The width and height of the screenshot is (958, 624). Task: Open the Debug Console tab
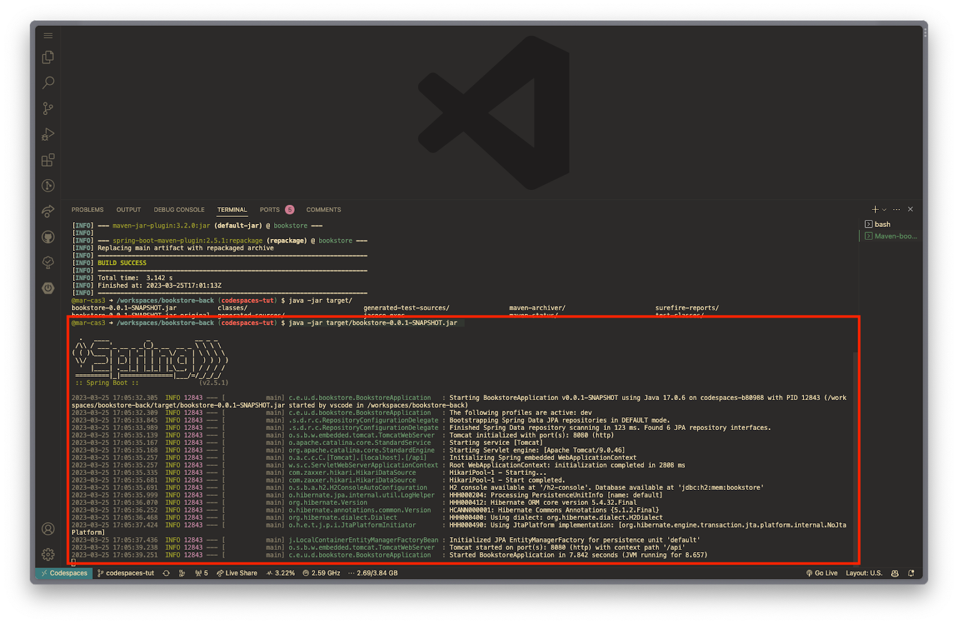click(179, 210)
